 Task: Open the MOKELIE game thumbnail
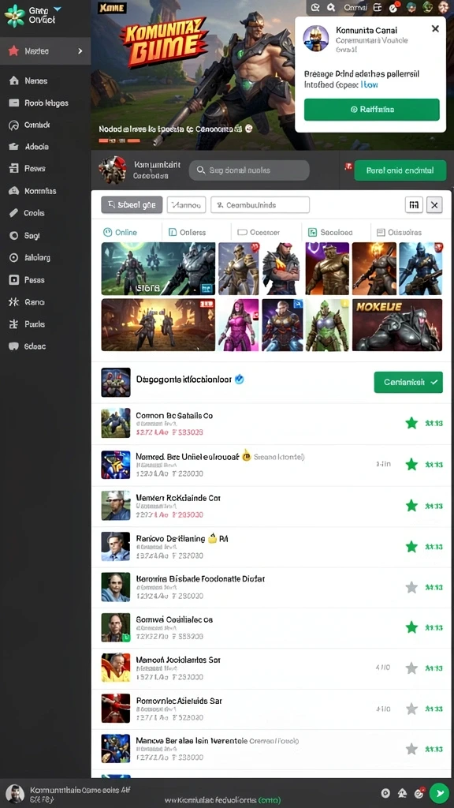pos(397,324)
